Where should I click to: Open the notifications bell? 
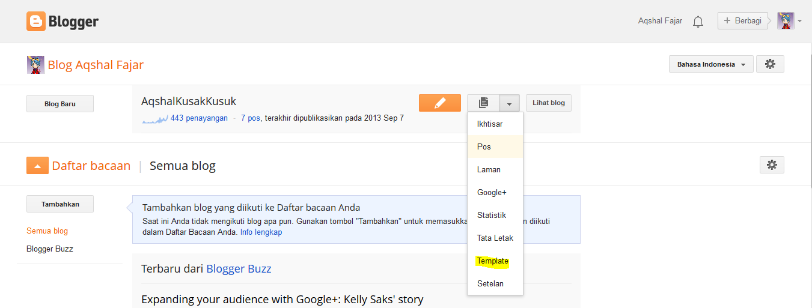point(698,22)
